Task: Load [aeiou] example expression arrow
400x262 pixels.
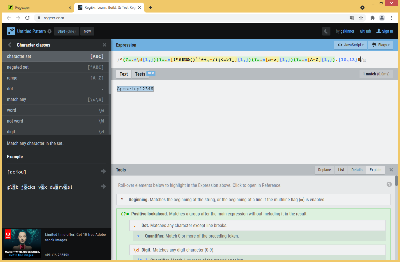Action: 103,171
